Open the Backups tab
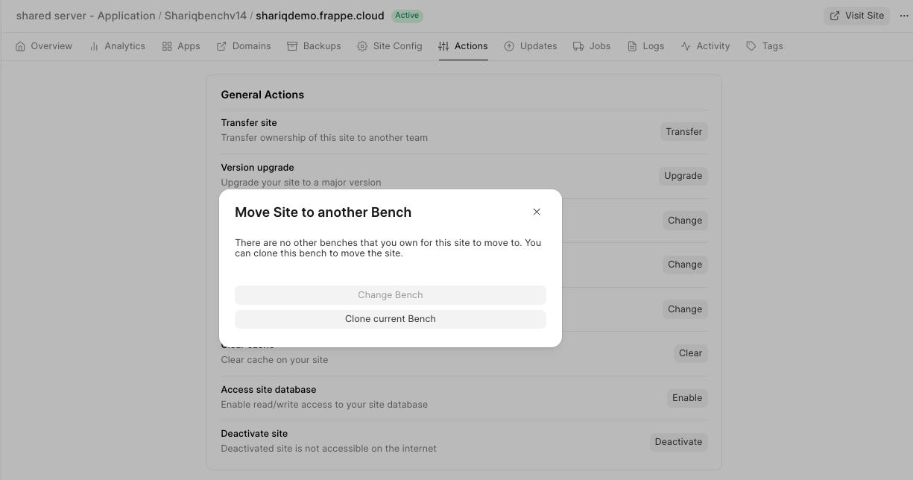 click(x=314, y=46)
